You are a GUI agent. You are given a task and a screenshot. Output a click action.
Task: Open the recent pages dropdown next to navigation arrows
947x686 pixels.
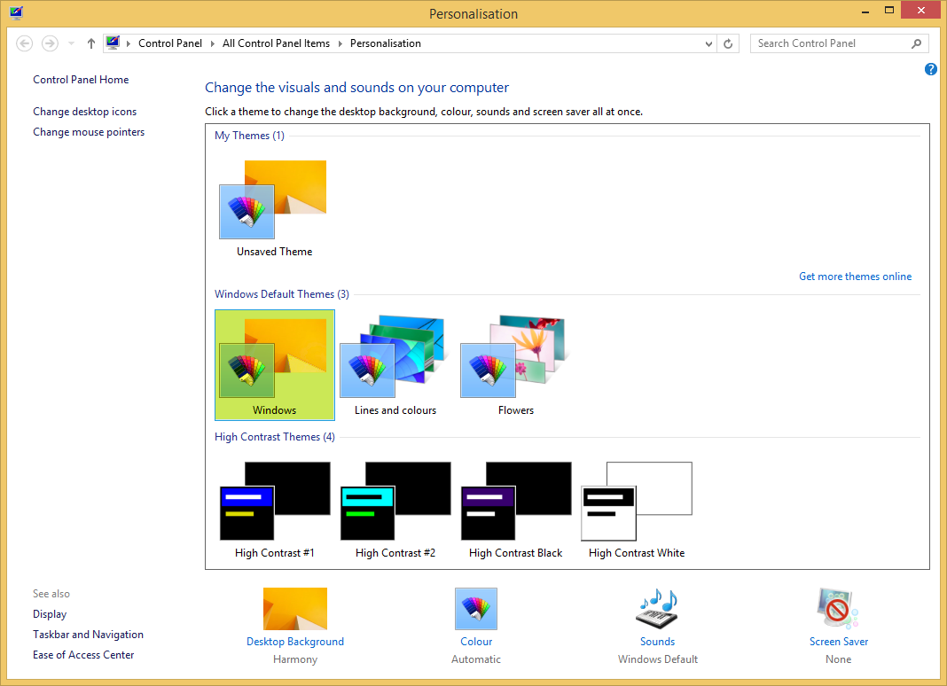click(x=70, y=43)
